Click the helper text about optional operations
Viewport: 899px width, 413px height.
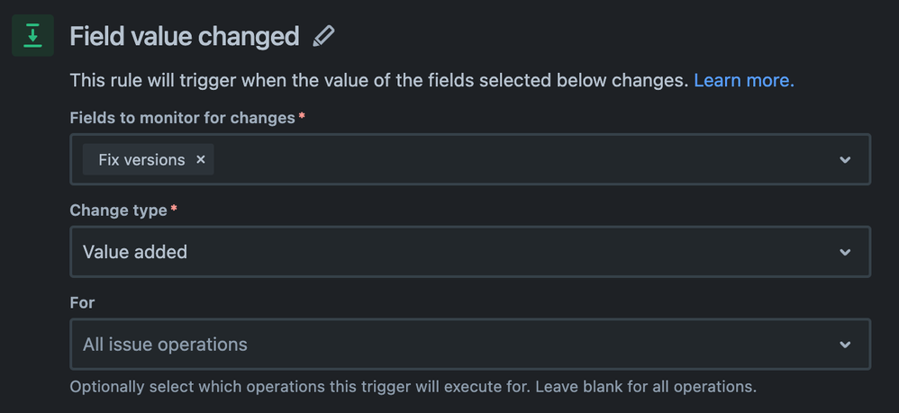[413, 387]
